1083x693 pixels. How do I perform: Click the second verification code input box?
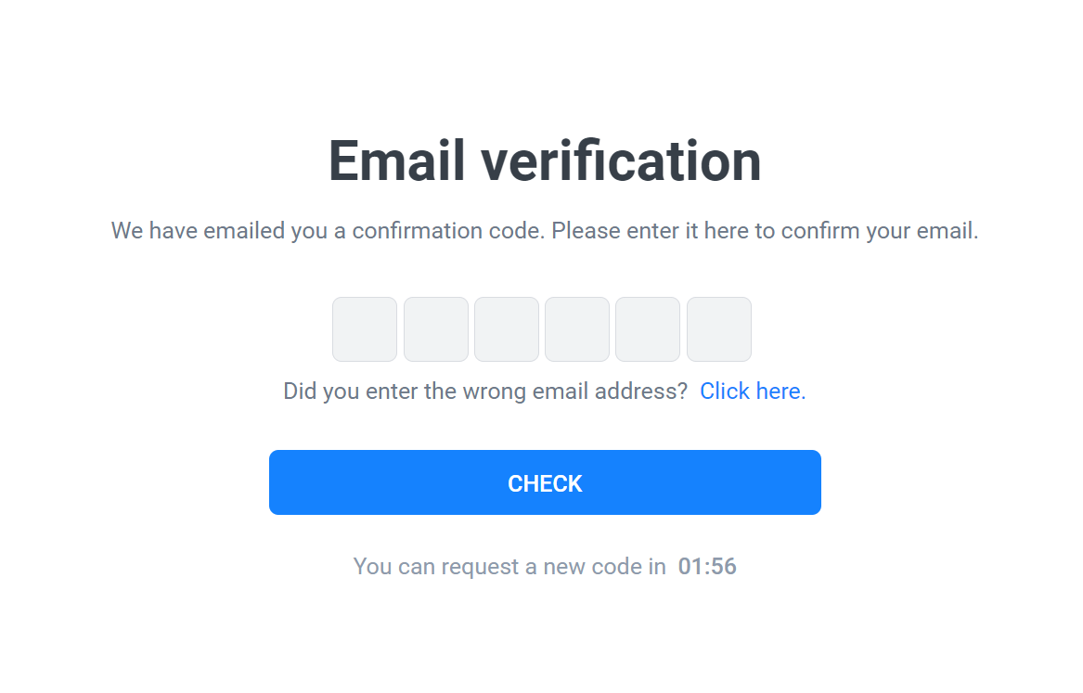click(x=435, y=329)
